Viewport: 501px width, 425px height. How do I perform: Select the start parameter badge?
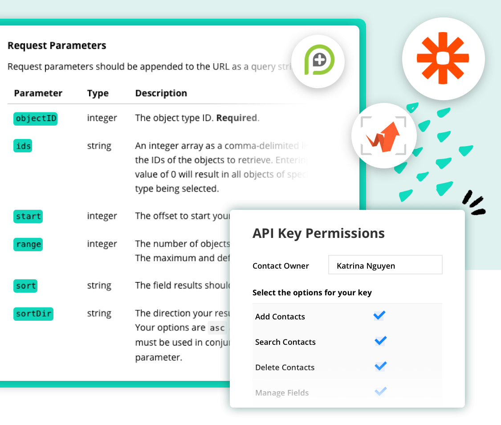tap(28, 217)
